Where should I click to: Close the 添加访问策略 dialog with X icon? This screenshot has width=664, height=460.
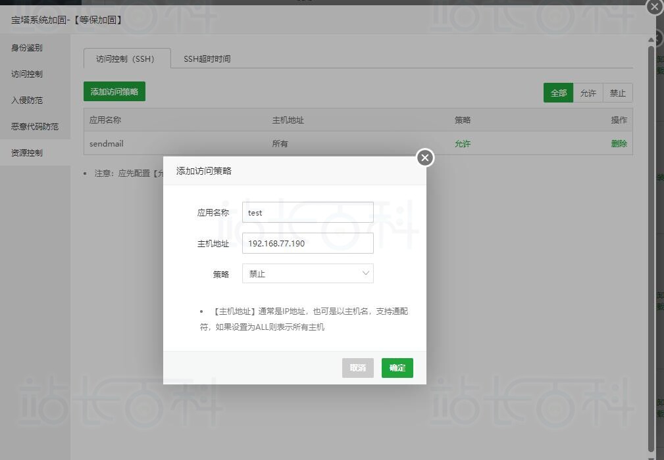point(425,158)
